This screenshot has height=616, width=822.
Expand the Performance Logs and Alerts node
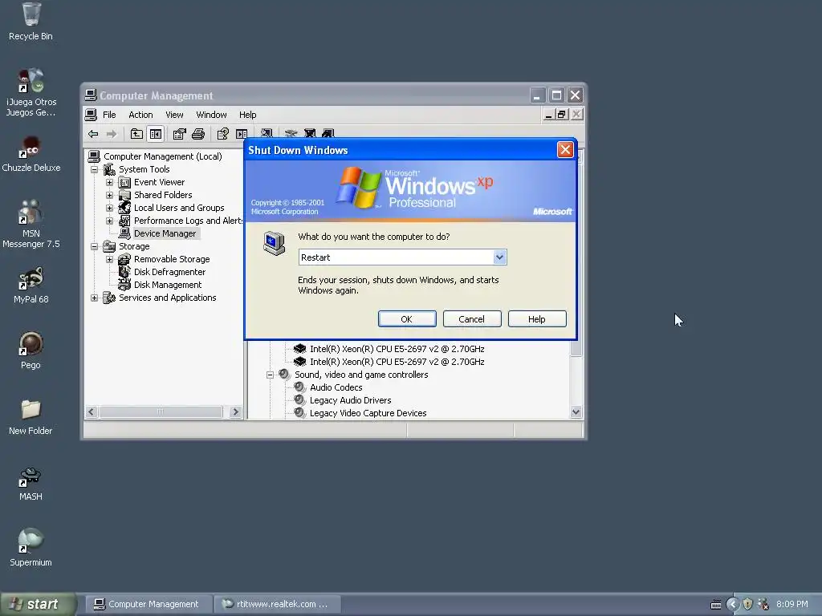coord(109,221)
